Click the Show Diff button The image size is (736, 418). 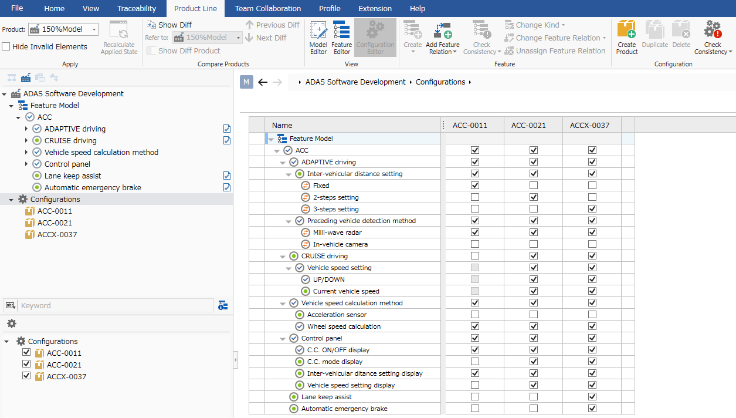(169, 25)
